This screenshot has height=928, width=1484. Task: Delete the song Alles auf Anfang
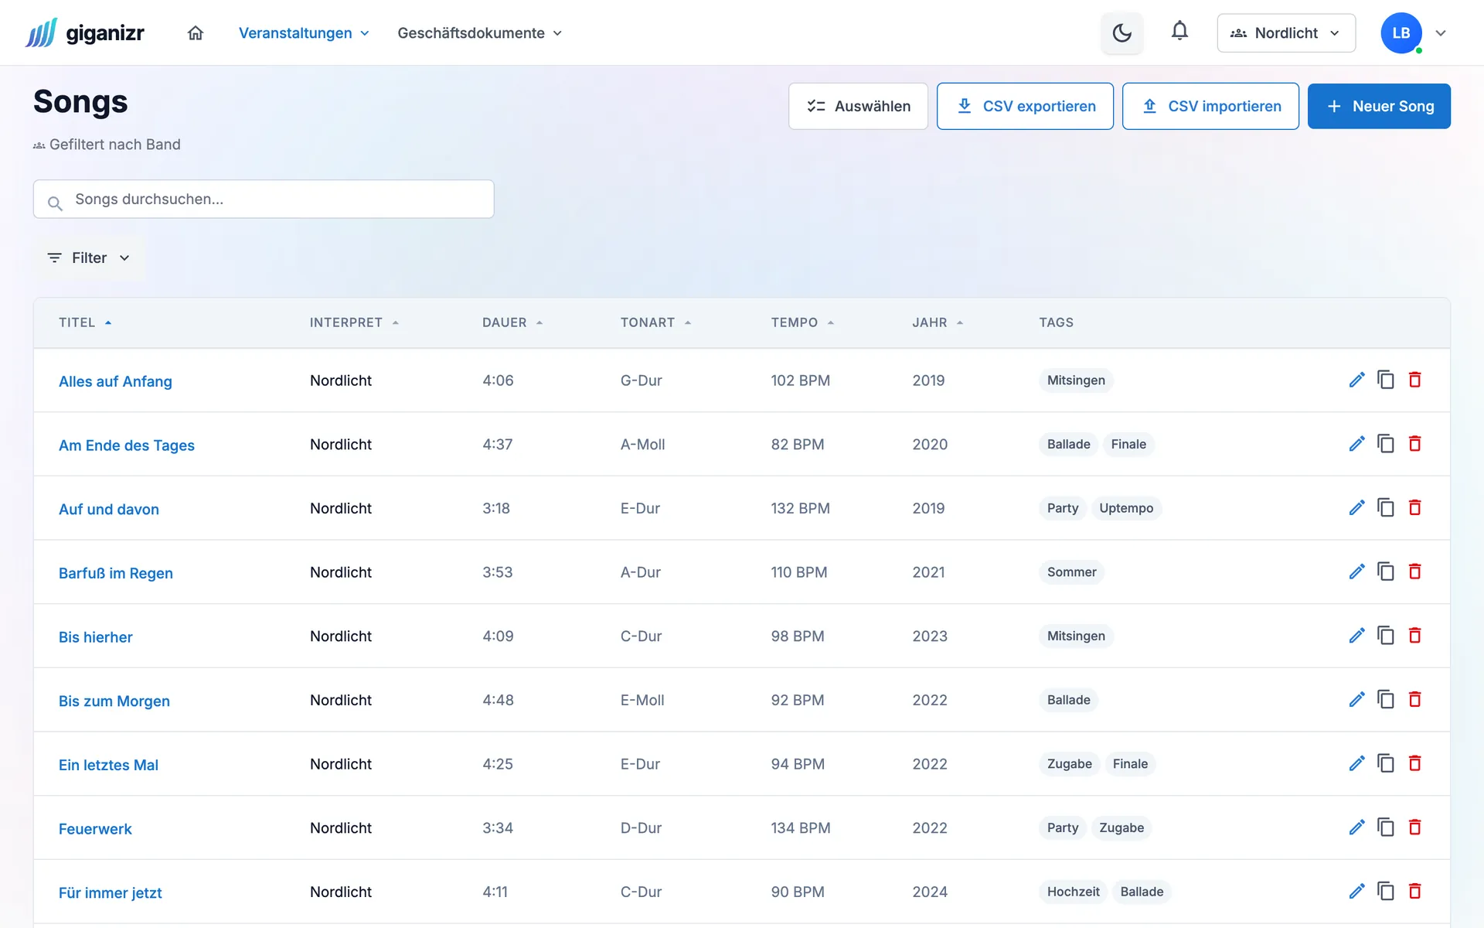tap(1414, 380)
